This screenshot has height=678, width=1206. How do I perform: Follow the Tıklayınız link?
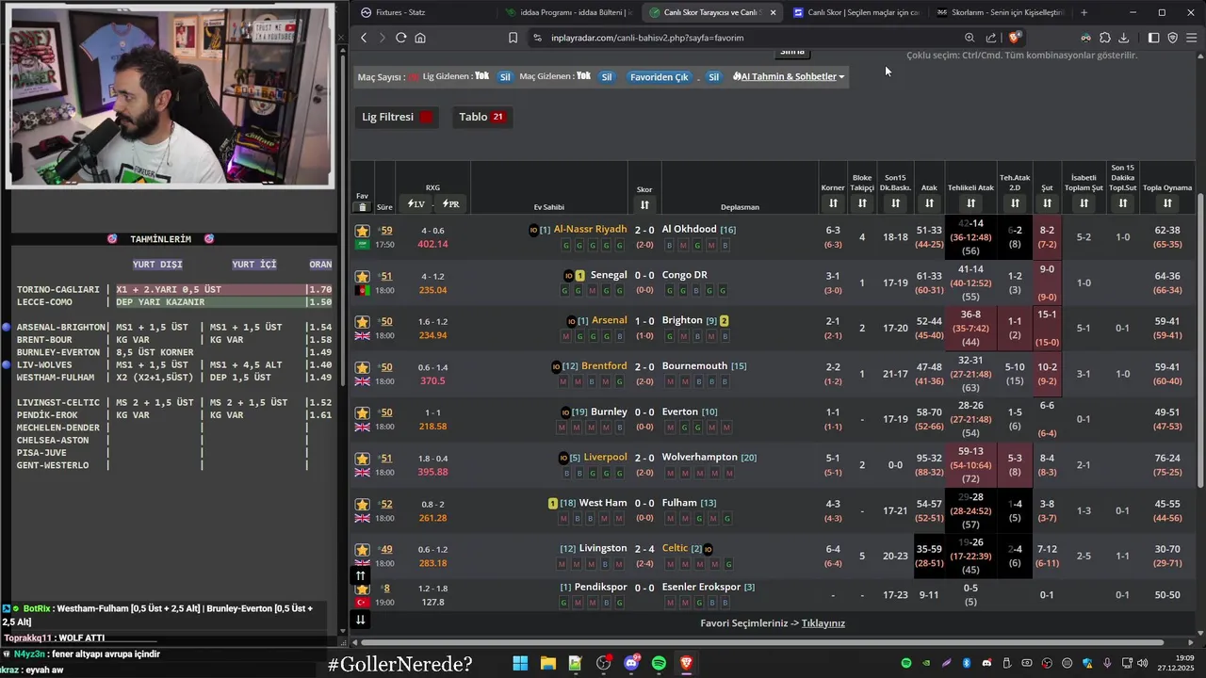tap(823, 623)
